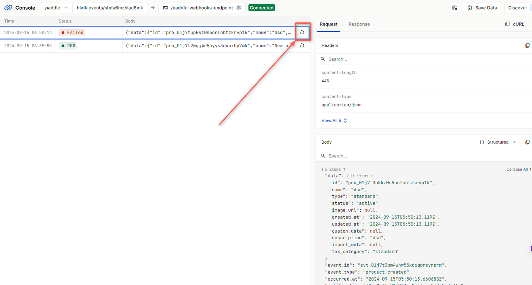Replay the 200 status request
Viewport: 532px width, 285px height.
point(302,46)
